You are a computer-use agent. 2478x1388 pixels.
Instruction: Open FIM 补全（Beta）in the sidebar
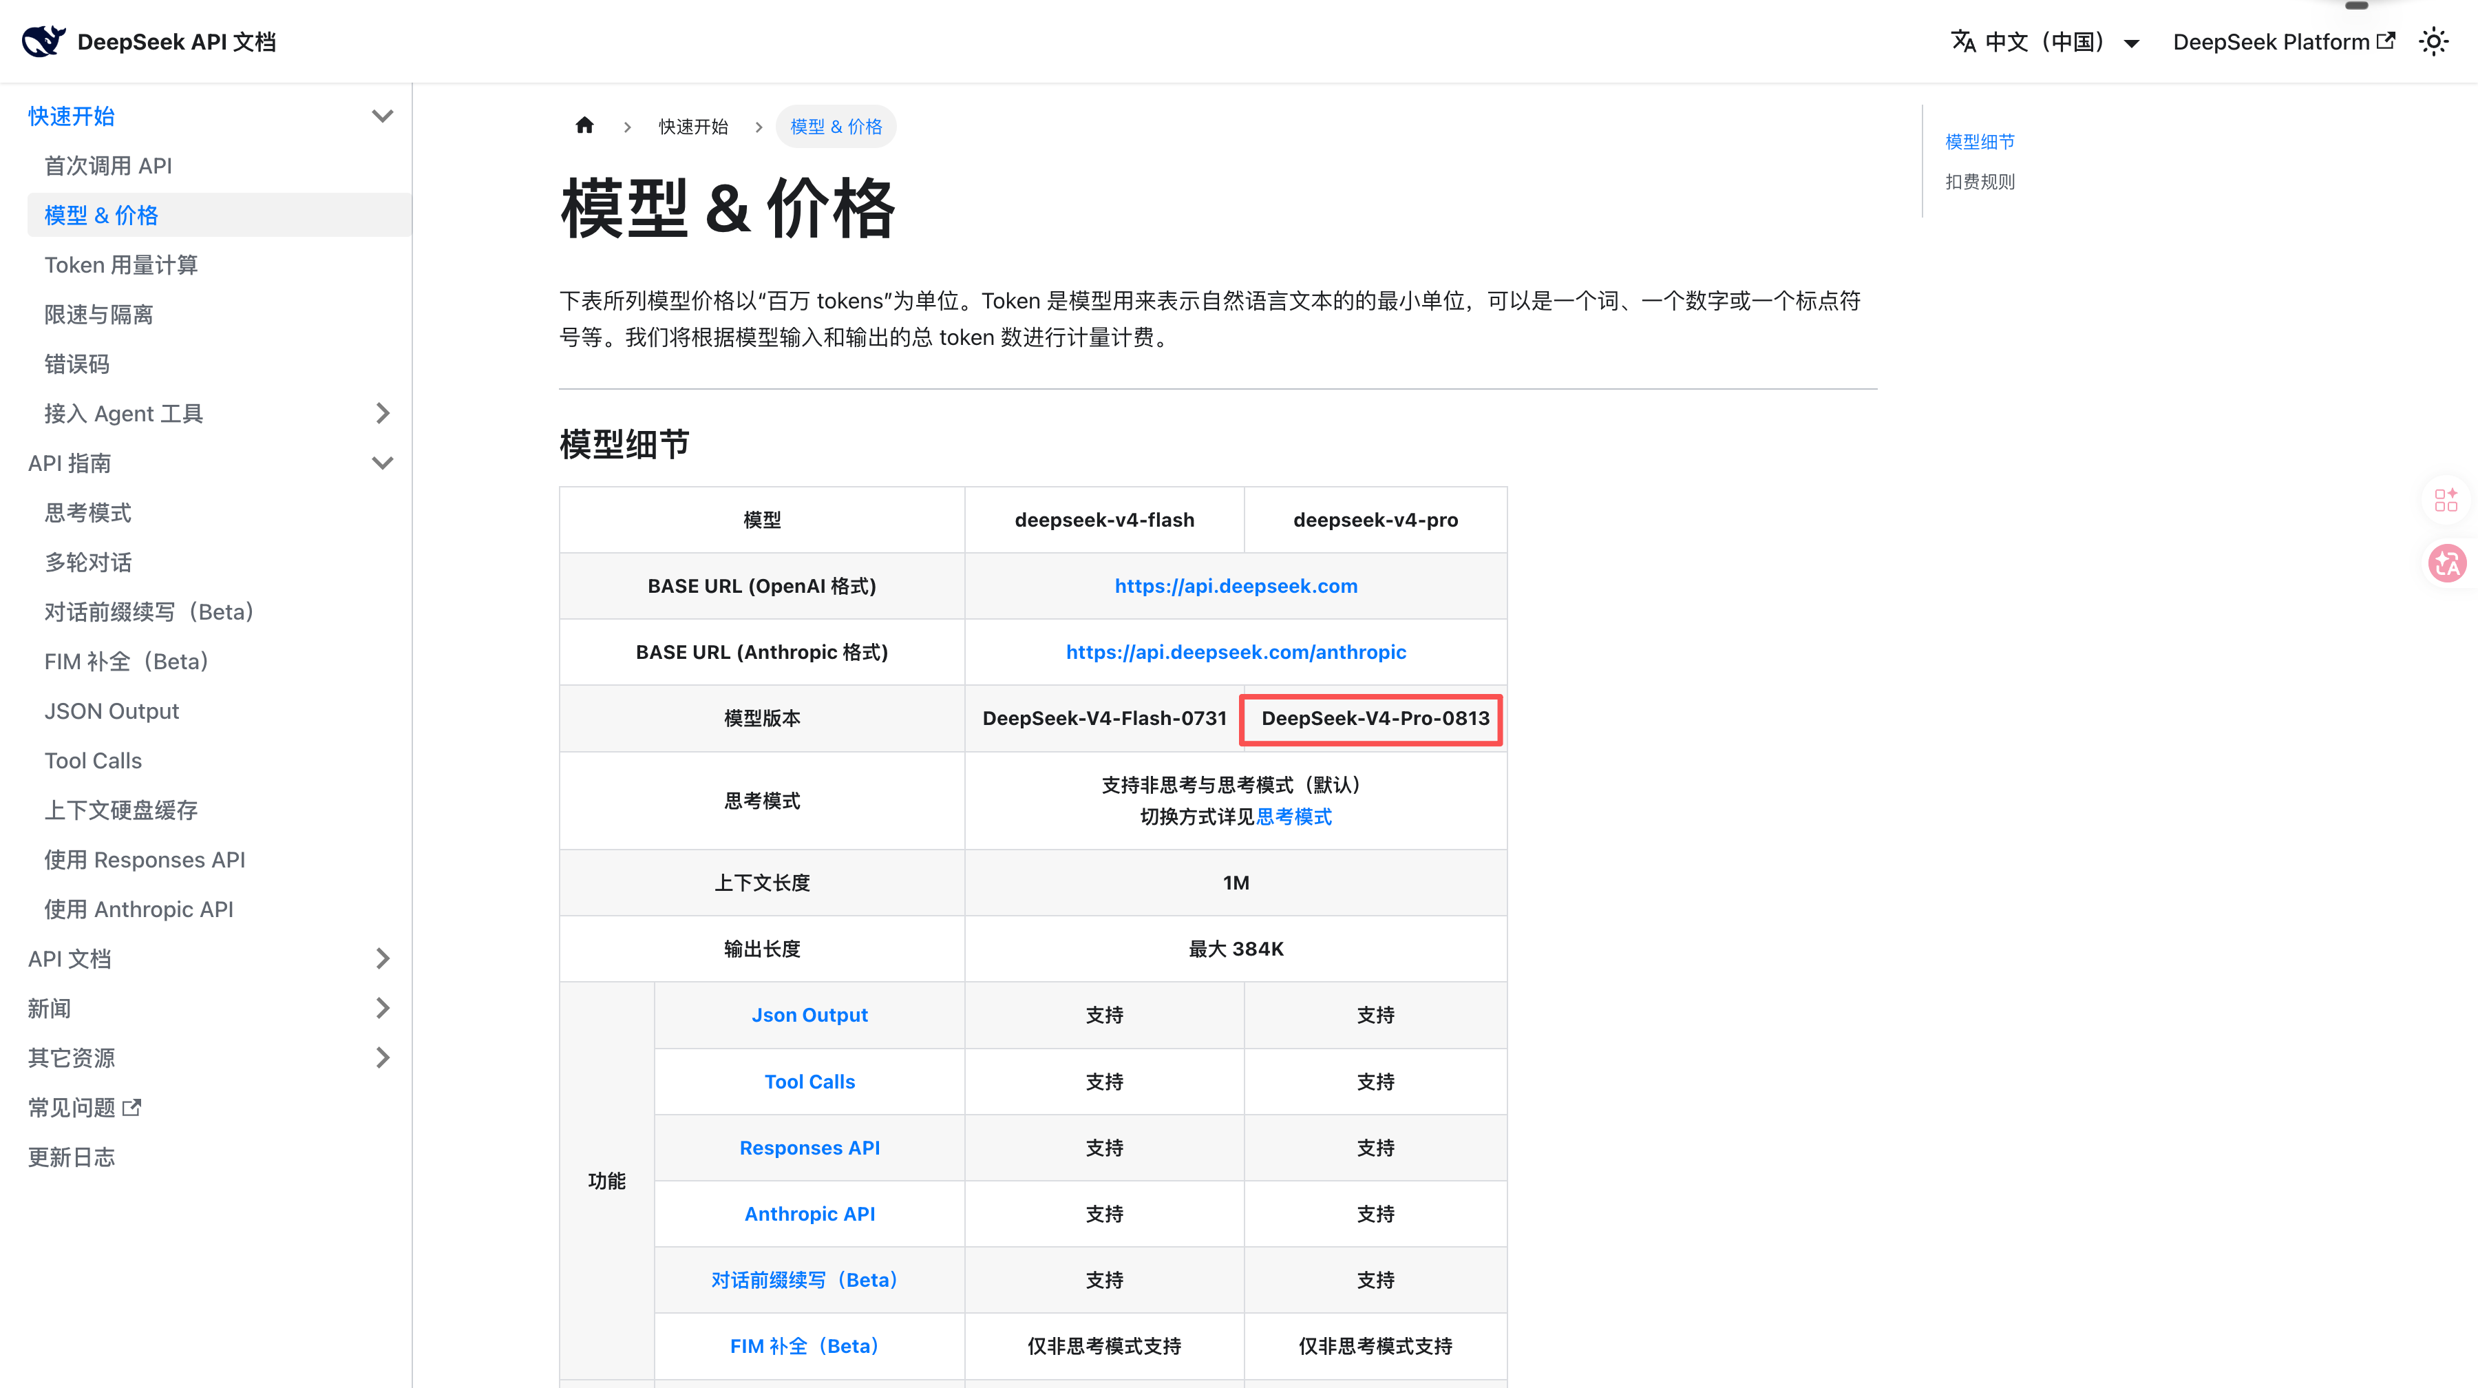pos(127,662)
